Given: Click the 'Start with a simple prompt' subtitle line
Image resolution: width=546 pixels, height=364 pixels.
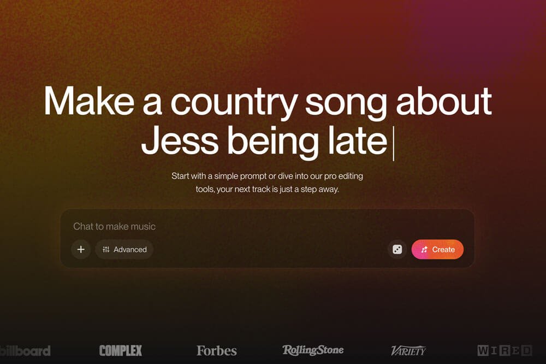Looking at the screenshot, I should click(x=267, y=176).
